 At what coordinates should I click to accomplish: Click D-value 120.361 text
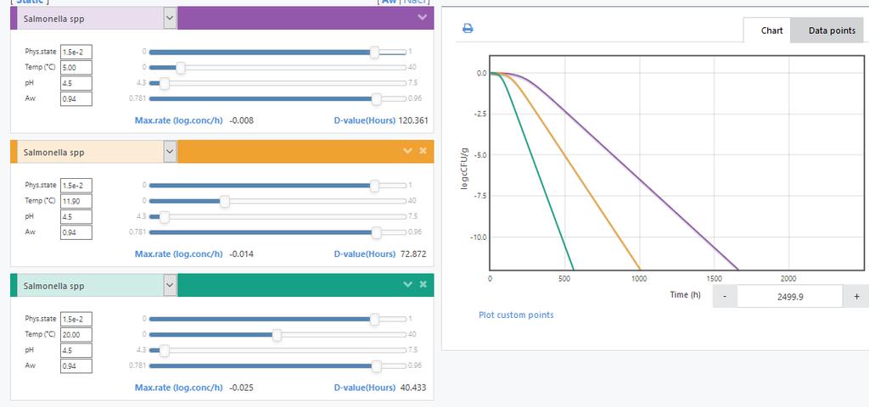413,120
